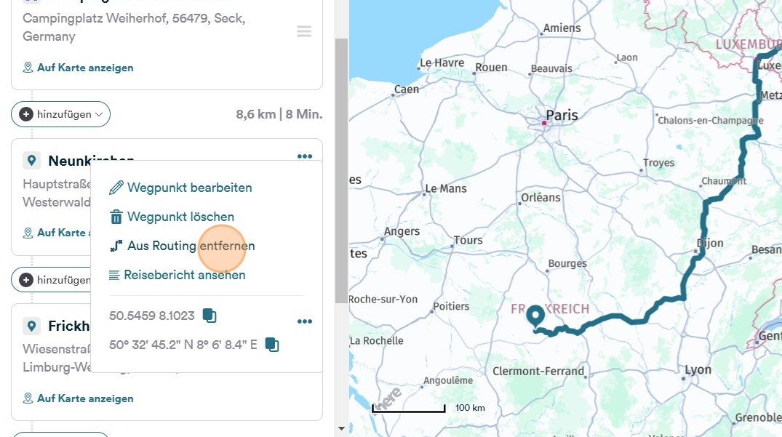The width and height of the screenshot is (782, 437).
Task: Expand hinzufügen dropdown next to 8,6 km
Action: [60, 114]
